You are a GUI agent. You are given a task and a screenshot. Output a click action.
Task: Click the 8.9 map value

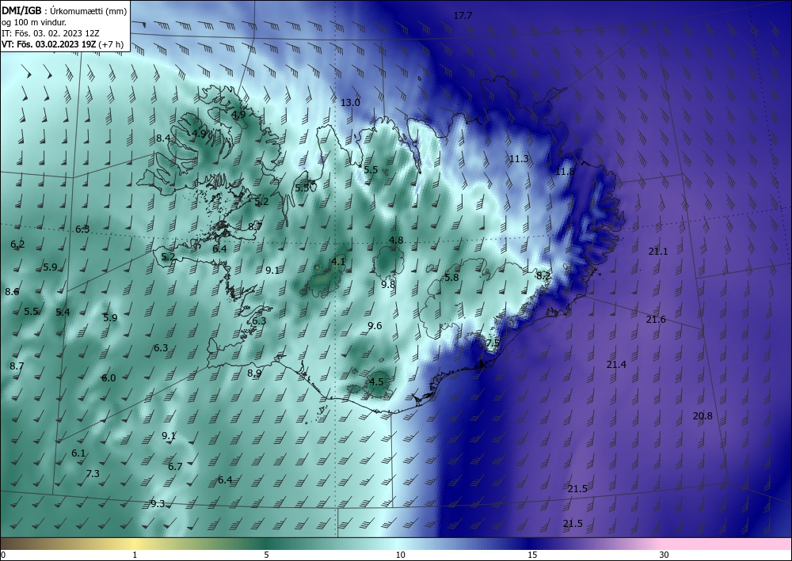click(254, 373)
